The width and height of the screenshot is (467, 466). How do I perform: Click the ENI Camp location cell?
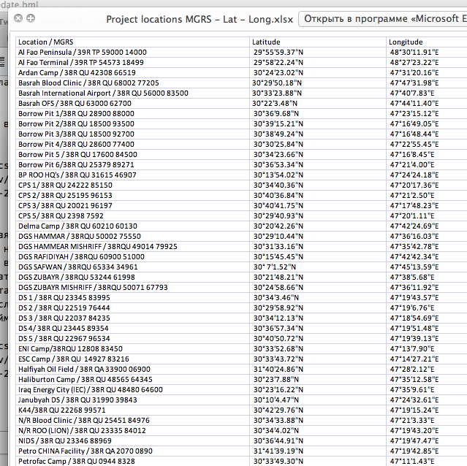(x=132, y=348)
